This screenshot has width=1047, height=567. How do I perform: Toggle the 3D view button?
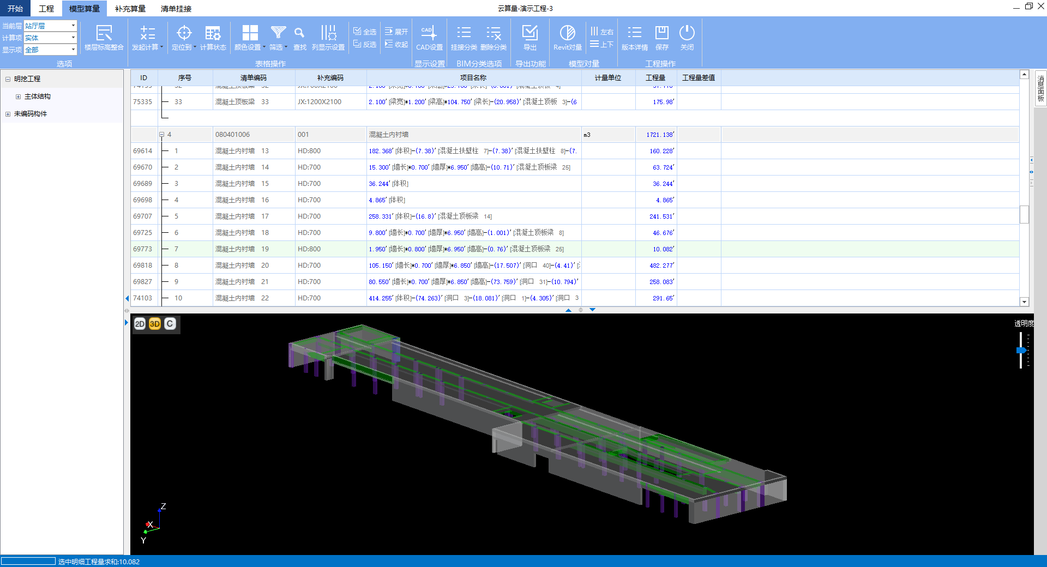coord(155,324)
